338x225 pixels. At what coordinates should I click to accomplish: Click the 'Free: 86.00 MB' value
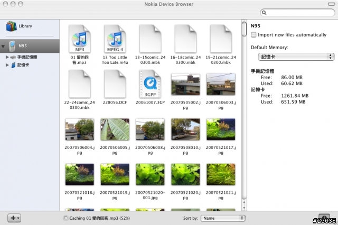[x=292, y=77]
